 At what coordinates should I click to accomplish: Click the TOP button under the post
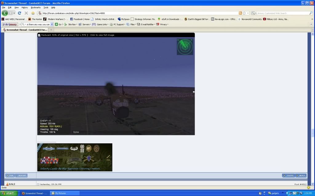coord(10,175)
